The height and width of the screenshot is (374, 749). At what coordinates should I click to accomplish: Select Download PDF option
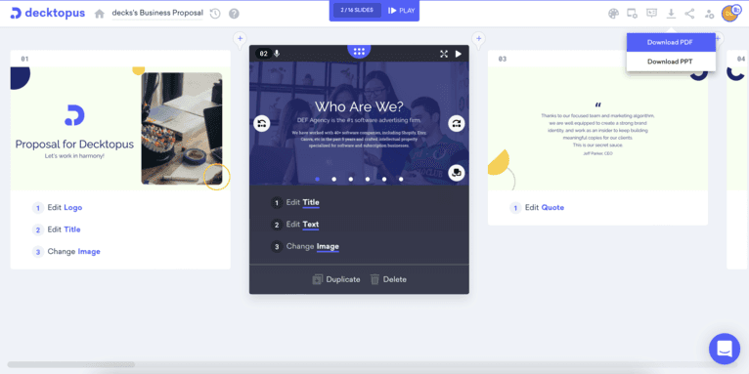click(x=671, y=42)
